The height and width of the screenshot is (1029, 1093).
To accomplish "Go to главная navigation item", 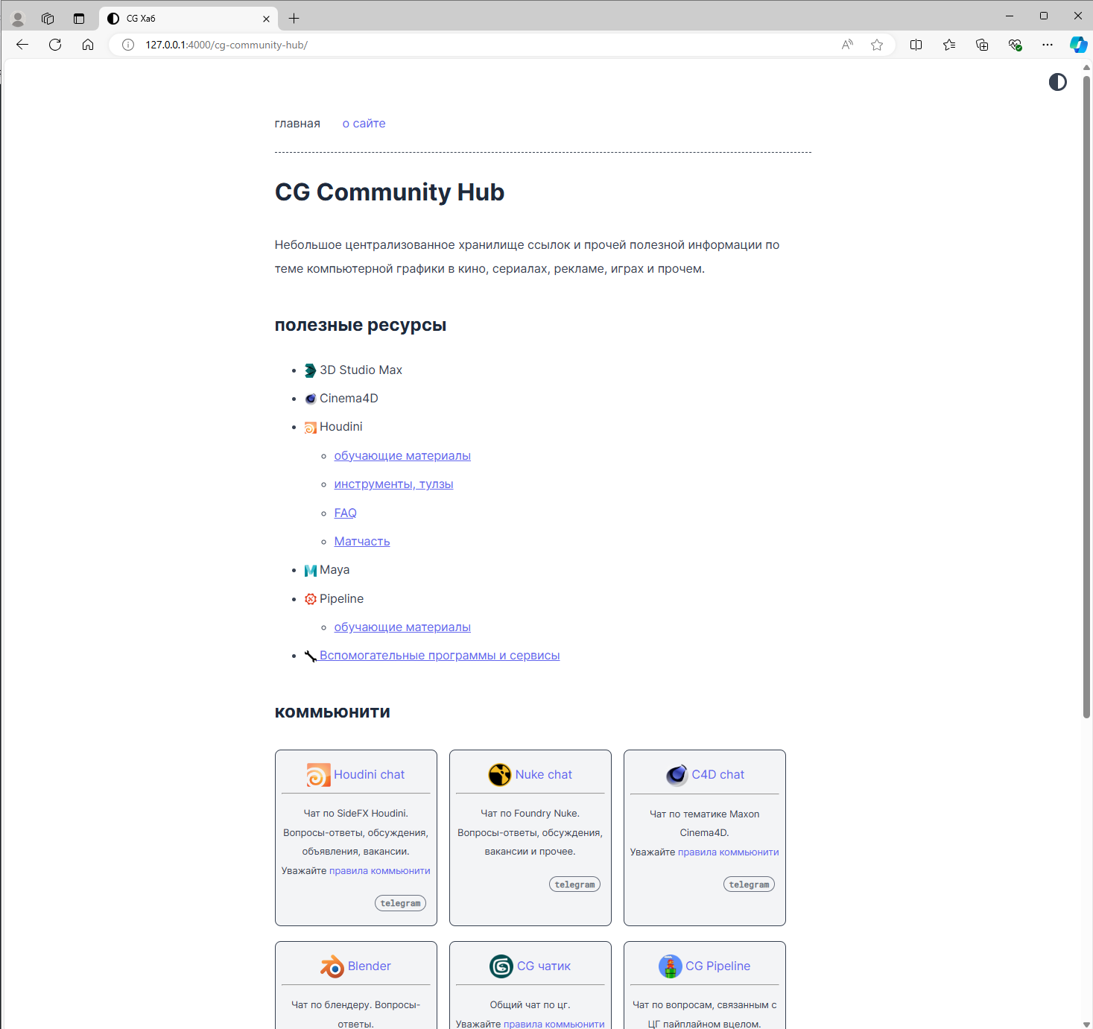I will (297, 124).
